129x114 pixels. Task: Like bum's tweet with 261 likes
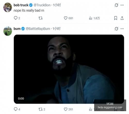click(x=68, y=109)
